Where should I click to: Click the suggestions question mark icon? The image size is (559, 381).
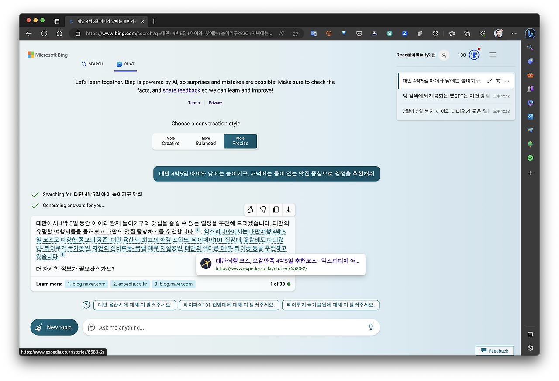[x=86, y=305]
